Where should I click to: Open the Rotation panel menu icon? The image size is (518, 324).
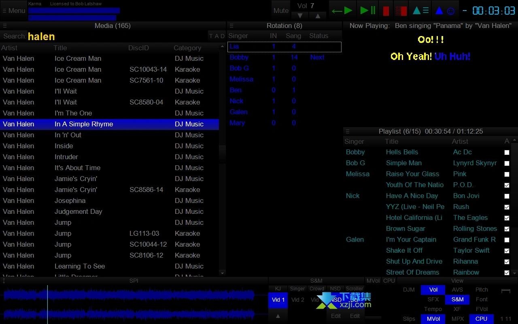tap(231, 26)
